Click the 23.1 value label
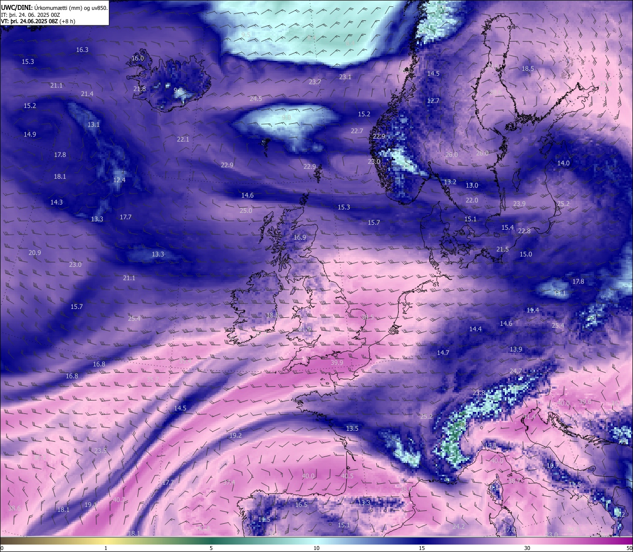 click(345, 77)
